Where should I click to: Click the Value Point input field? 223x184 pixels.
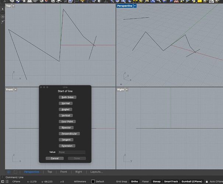tap(72, 152)
